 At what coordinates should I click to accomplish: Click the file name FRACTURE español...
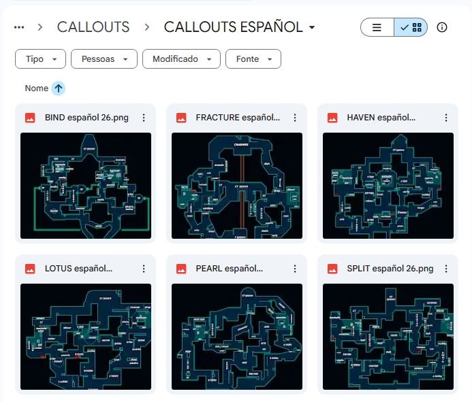click(238, 118)
